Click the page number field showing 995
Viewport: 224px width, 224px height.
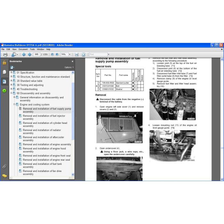tap(36, 54)
